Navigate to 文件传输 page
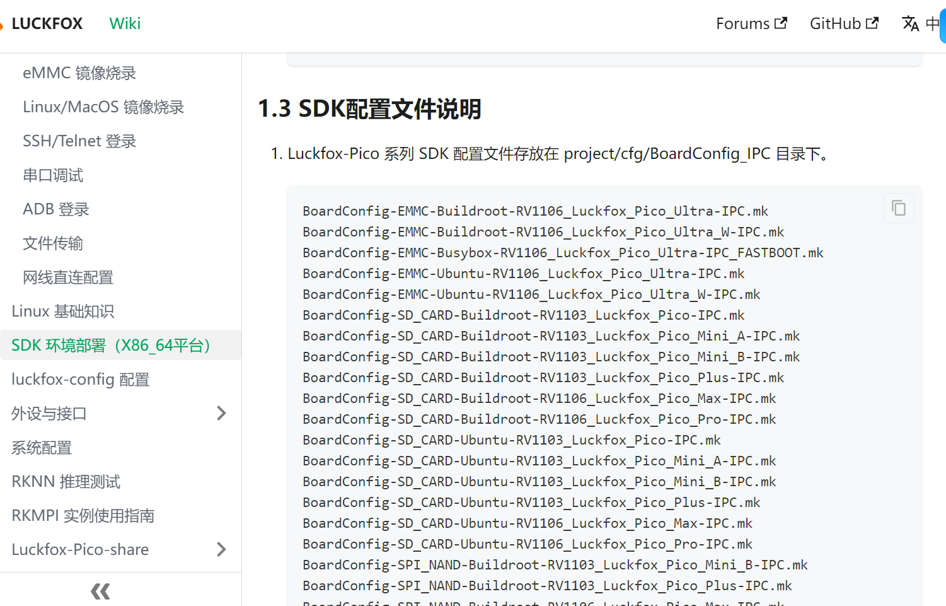946x606 pixels. pos(53,243)
